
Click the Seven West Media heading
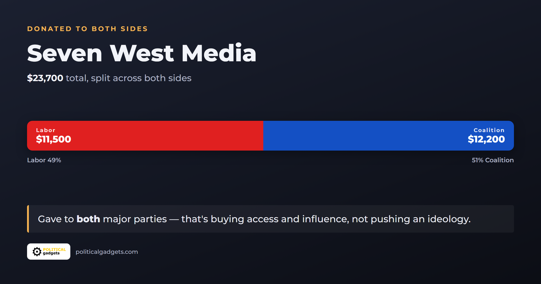(x=142, y=53)
